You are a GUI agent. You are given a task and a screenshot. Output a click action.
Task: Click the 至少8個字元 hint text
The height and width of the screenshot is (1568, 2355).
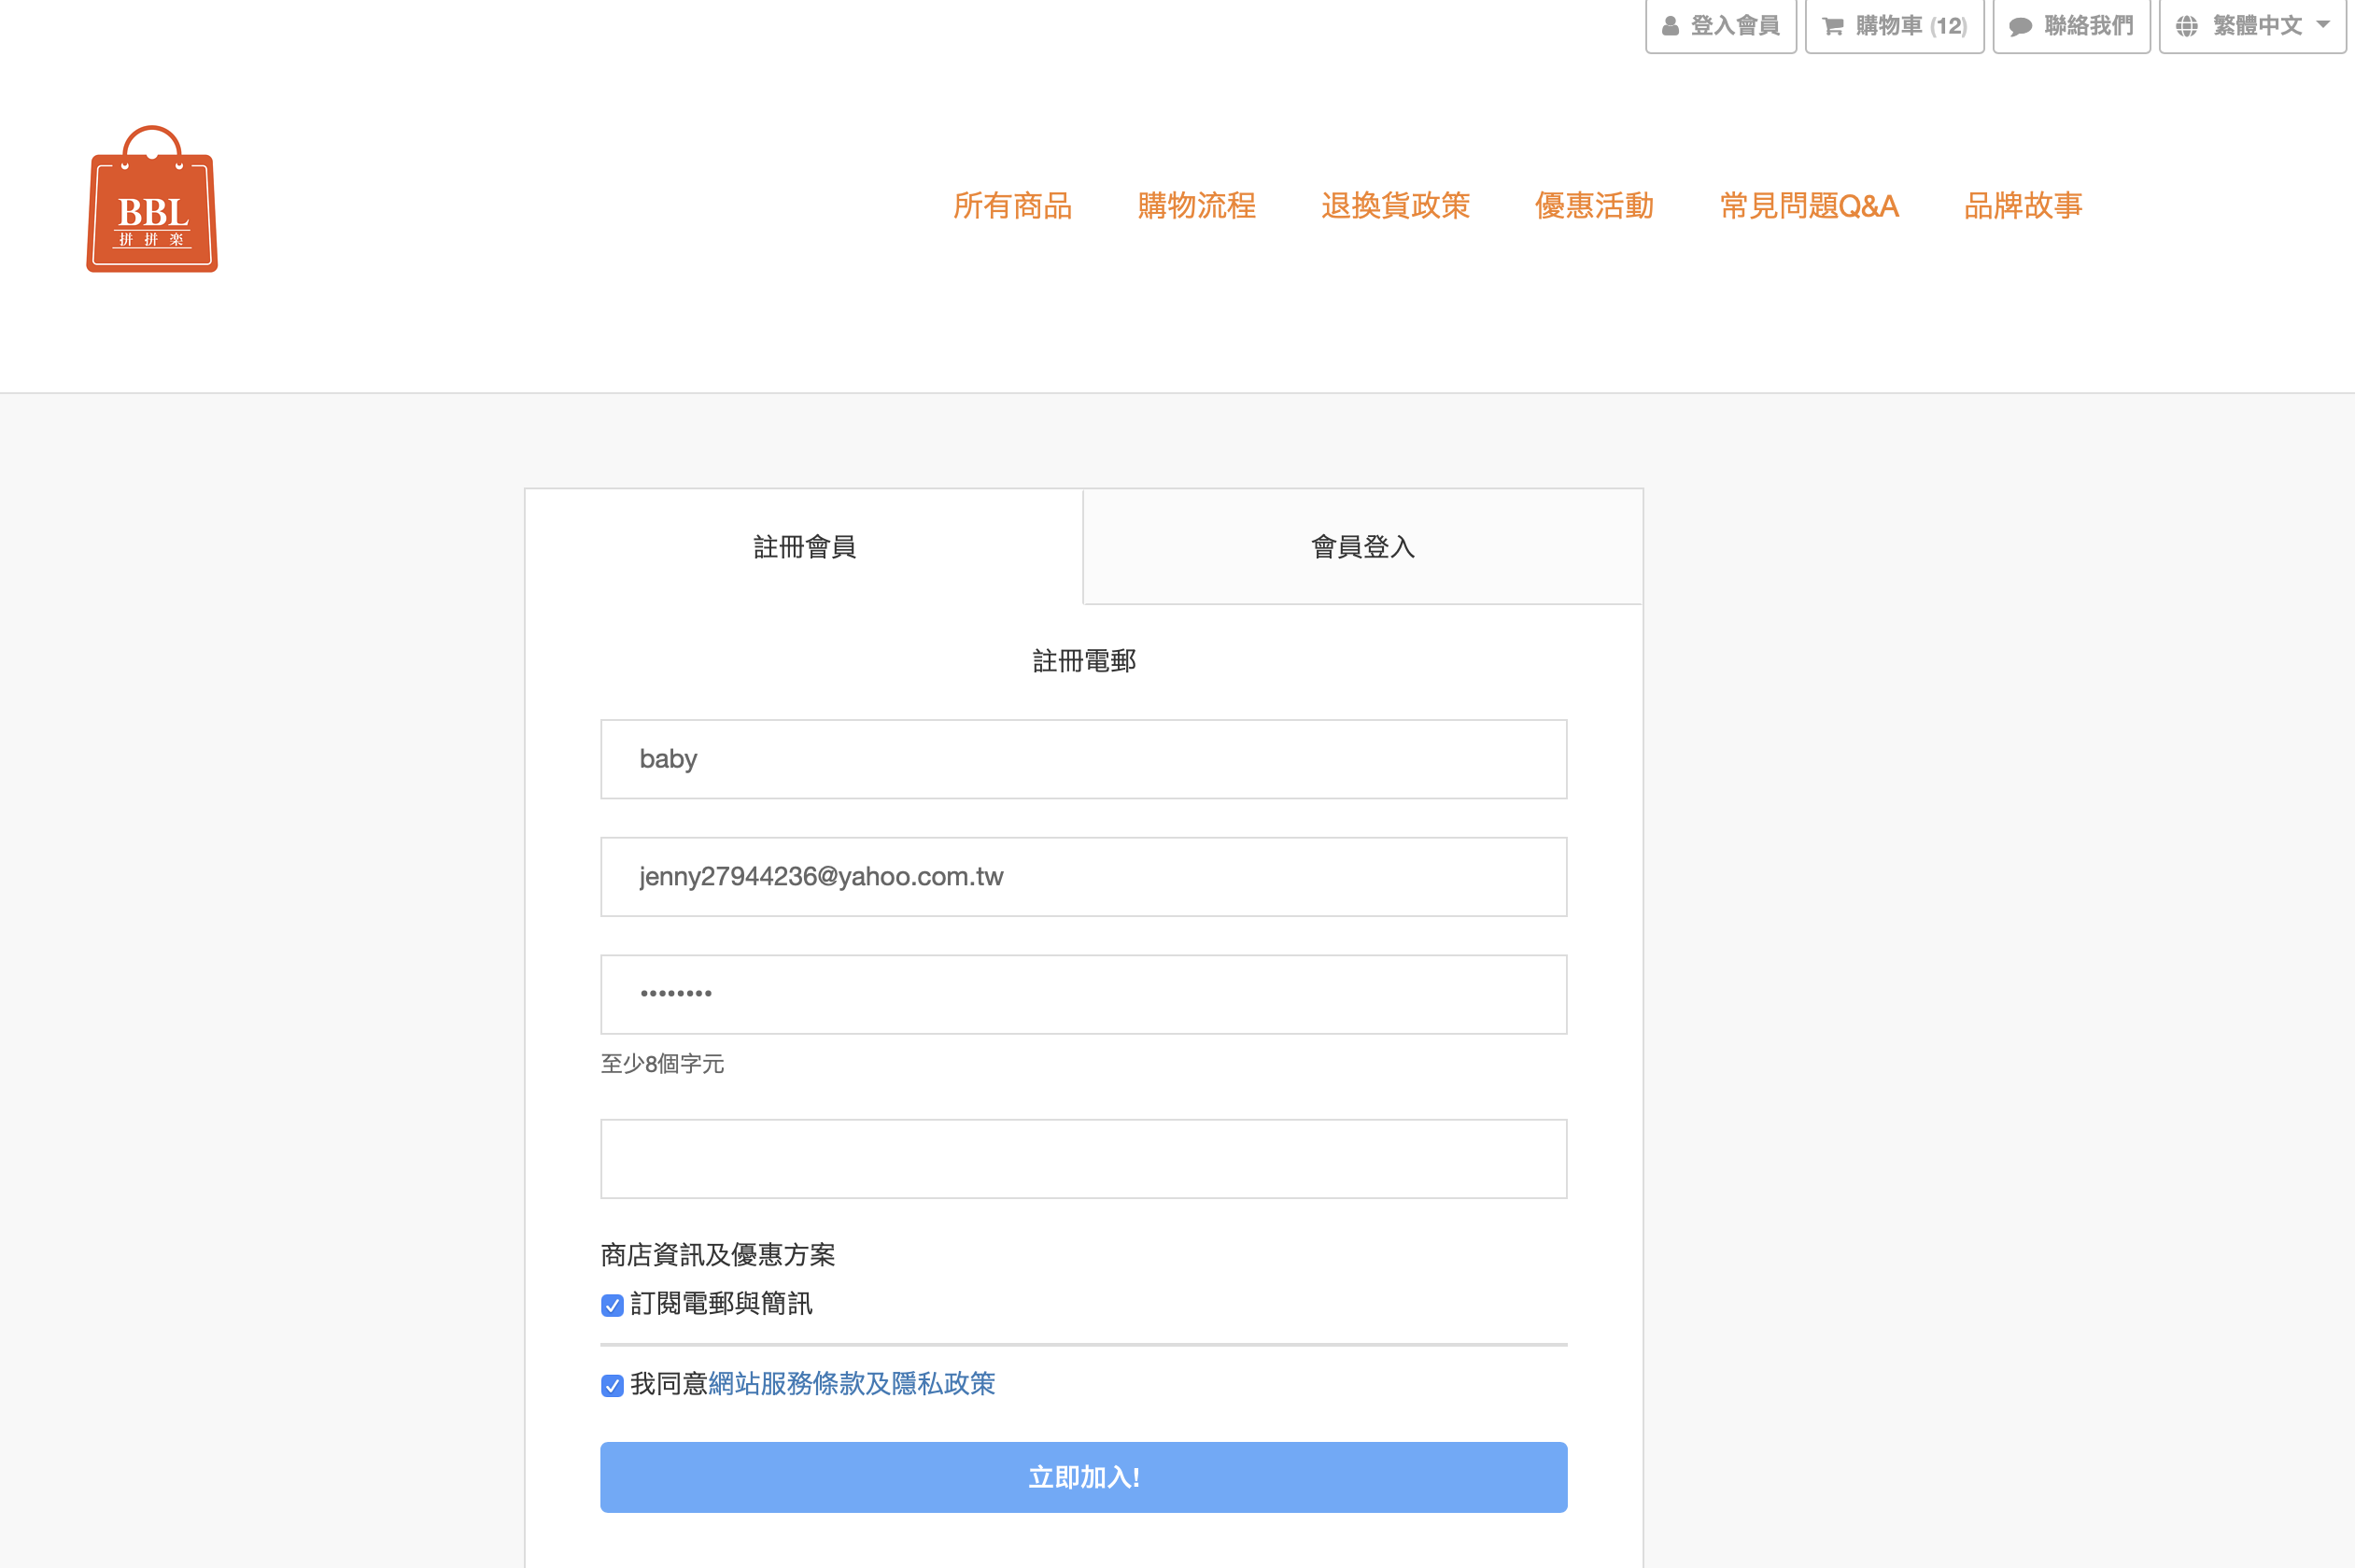tap(662, 1064)
